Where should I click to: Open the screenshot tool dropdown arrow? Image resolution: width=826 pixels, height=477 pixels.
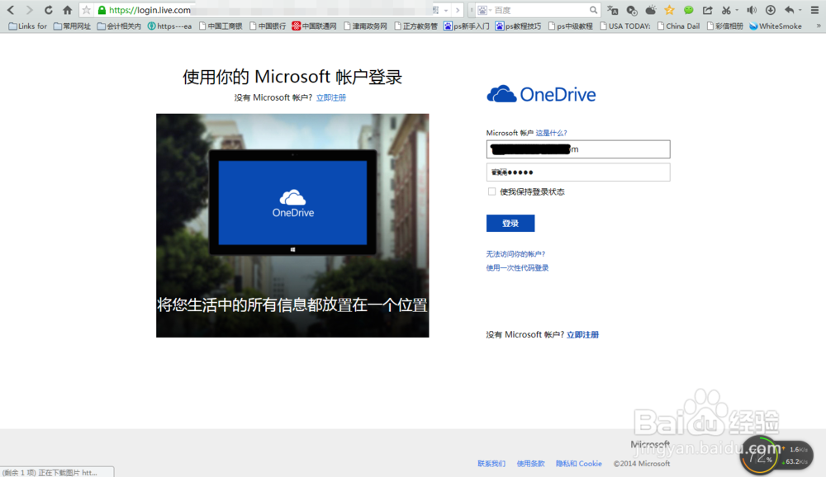coord(737,10)
